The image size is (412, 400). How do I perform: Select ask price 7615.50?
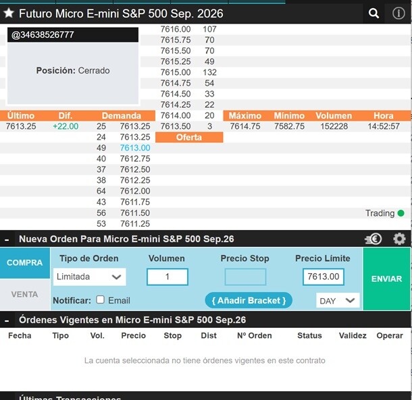pos(176,51)
